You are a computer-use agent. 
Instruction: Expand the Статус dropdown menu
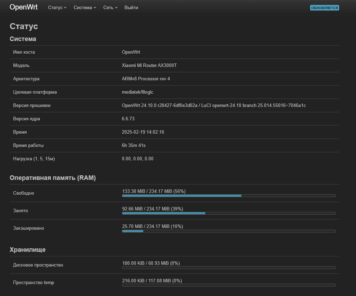tap(57, 7)
